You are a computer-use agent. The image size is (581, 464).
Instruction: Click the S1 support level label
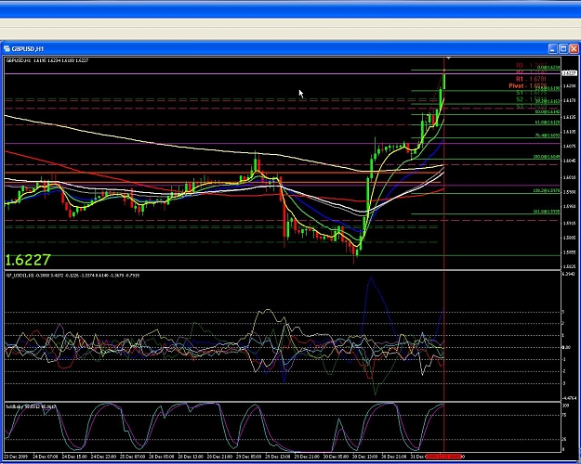pyautogui.click(x=532, y=93)
